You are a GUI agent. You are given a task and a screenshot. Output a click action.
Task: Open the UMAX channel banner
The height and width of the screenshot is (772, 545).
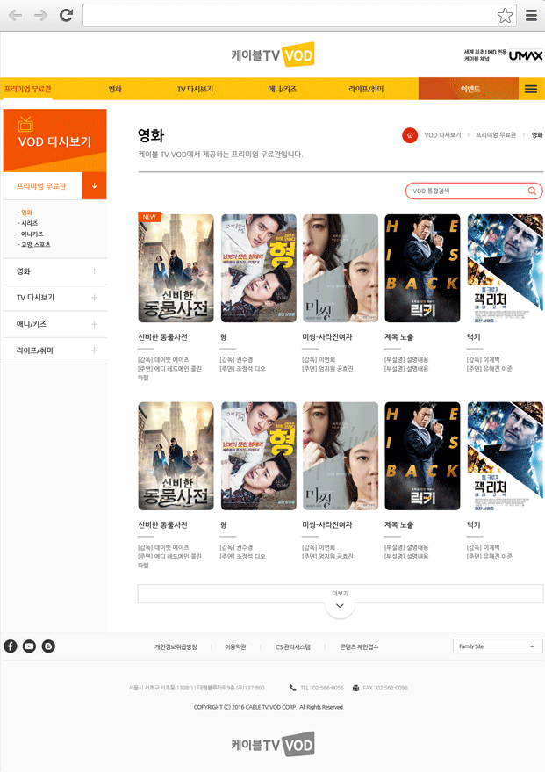pyautogui.click(x=503, y=55)
